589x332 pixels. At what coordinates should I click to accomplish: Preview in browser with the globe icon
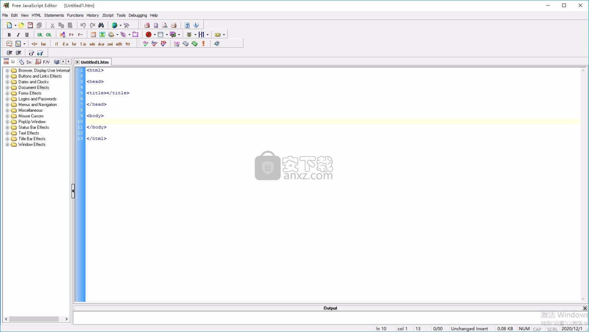(114, 25)
